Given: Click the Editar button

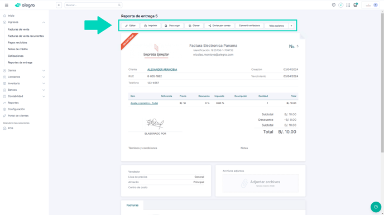Looking at the screenshot, I should pos(130,26).
